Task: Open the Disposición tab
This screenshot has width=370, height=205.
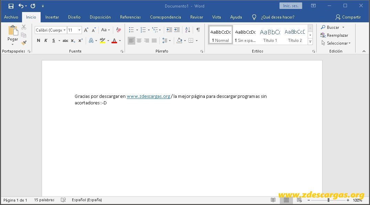Action: [100, 17]
